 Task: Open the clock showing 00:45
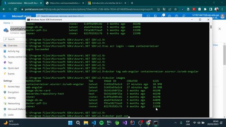213,123
